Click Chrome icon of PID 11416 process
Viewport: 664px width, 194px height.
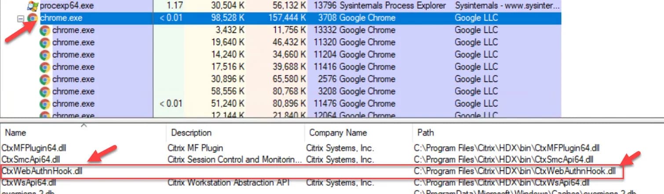(x=44, y=67)
